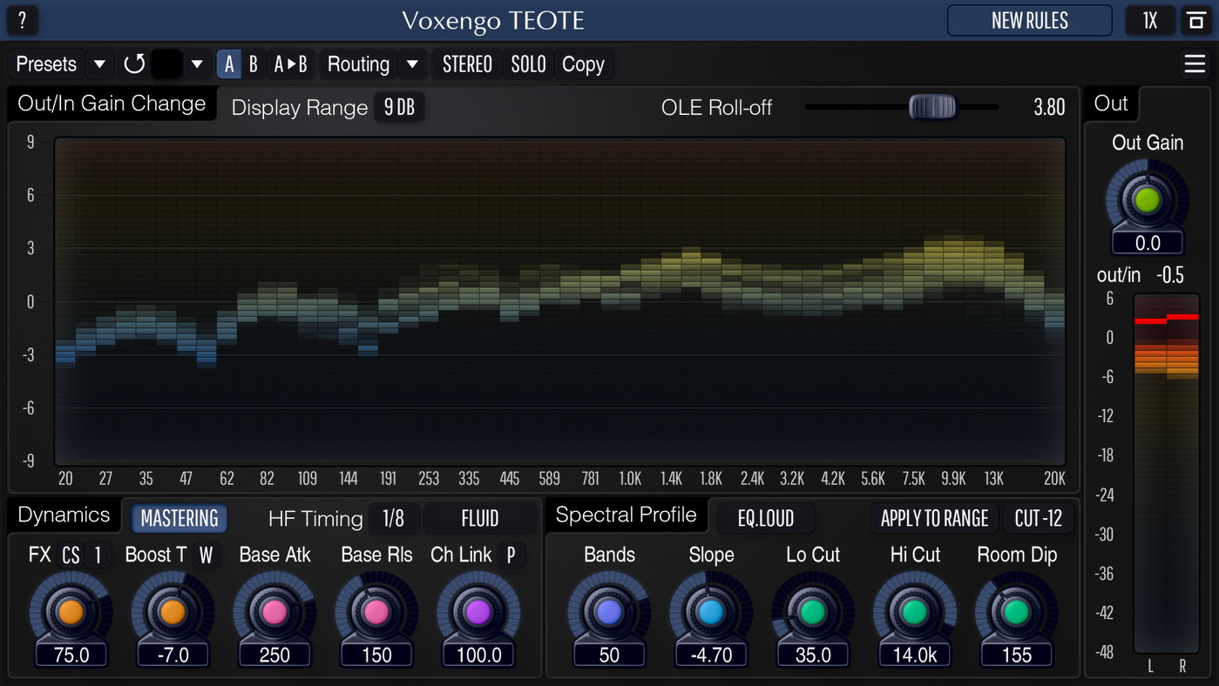
Task: Click the Base Atk knob
Action: click(x=274, y=612)
